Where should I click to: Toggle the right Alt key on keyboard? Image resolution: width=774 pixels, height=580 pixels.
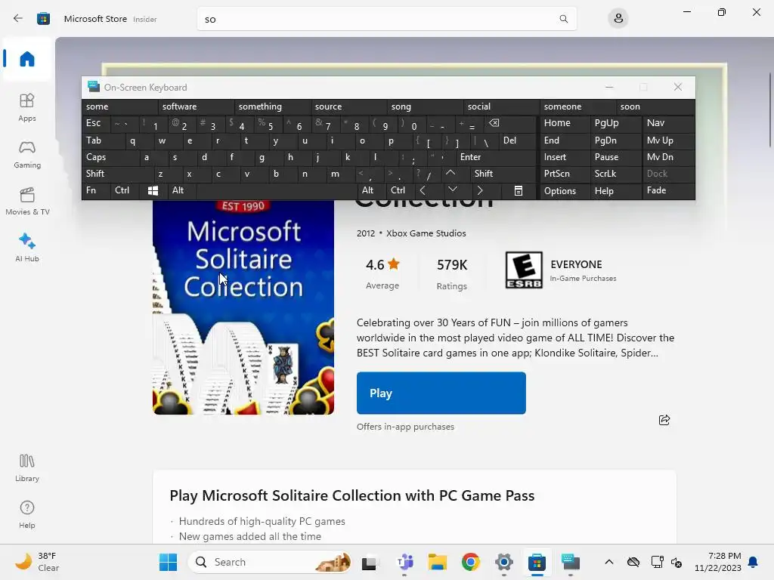[371, 190]
